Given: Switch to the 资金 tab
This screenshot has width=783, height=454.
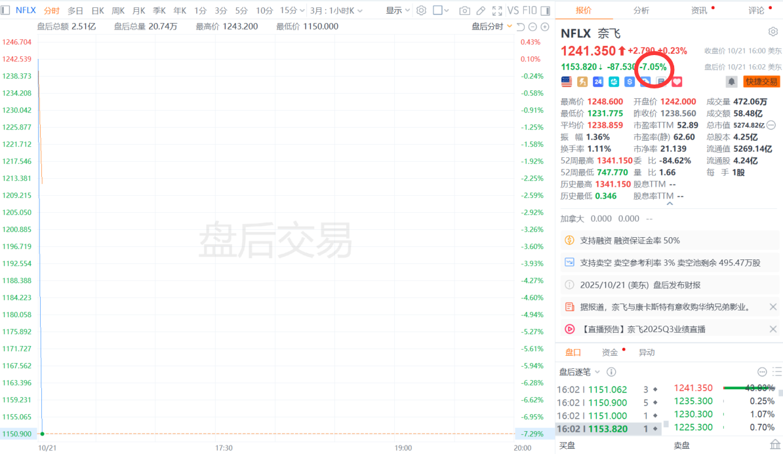Looking at the screenshot, I should coord(610,352).
